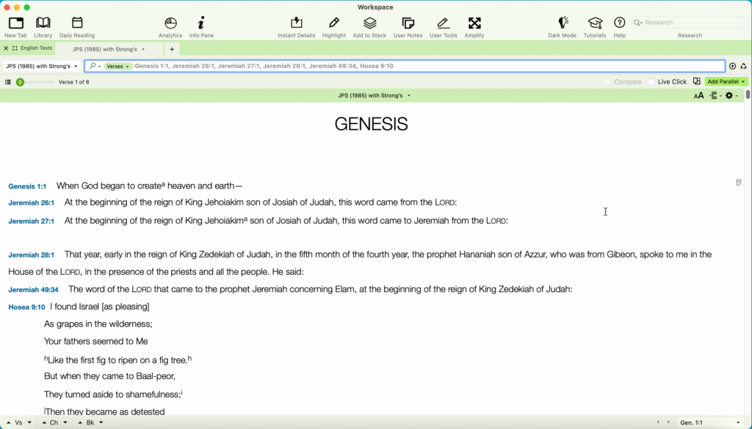
Task: Open the list view icon by the verse slider
Action: pos(7,82)
